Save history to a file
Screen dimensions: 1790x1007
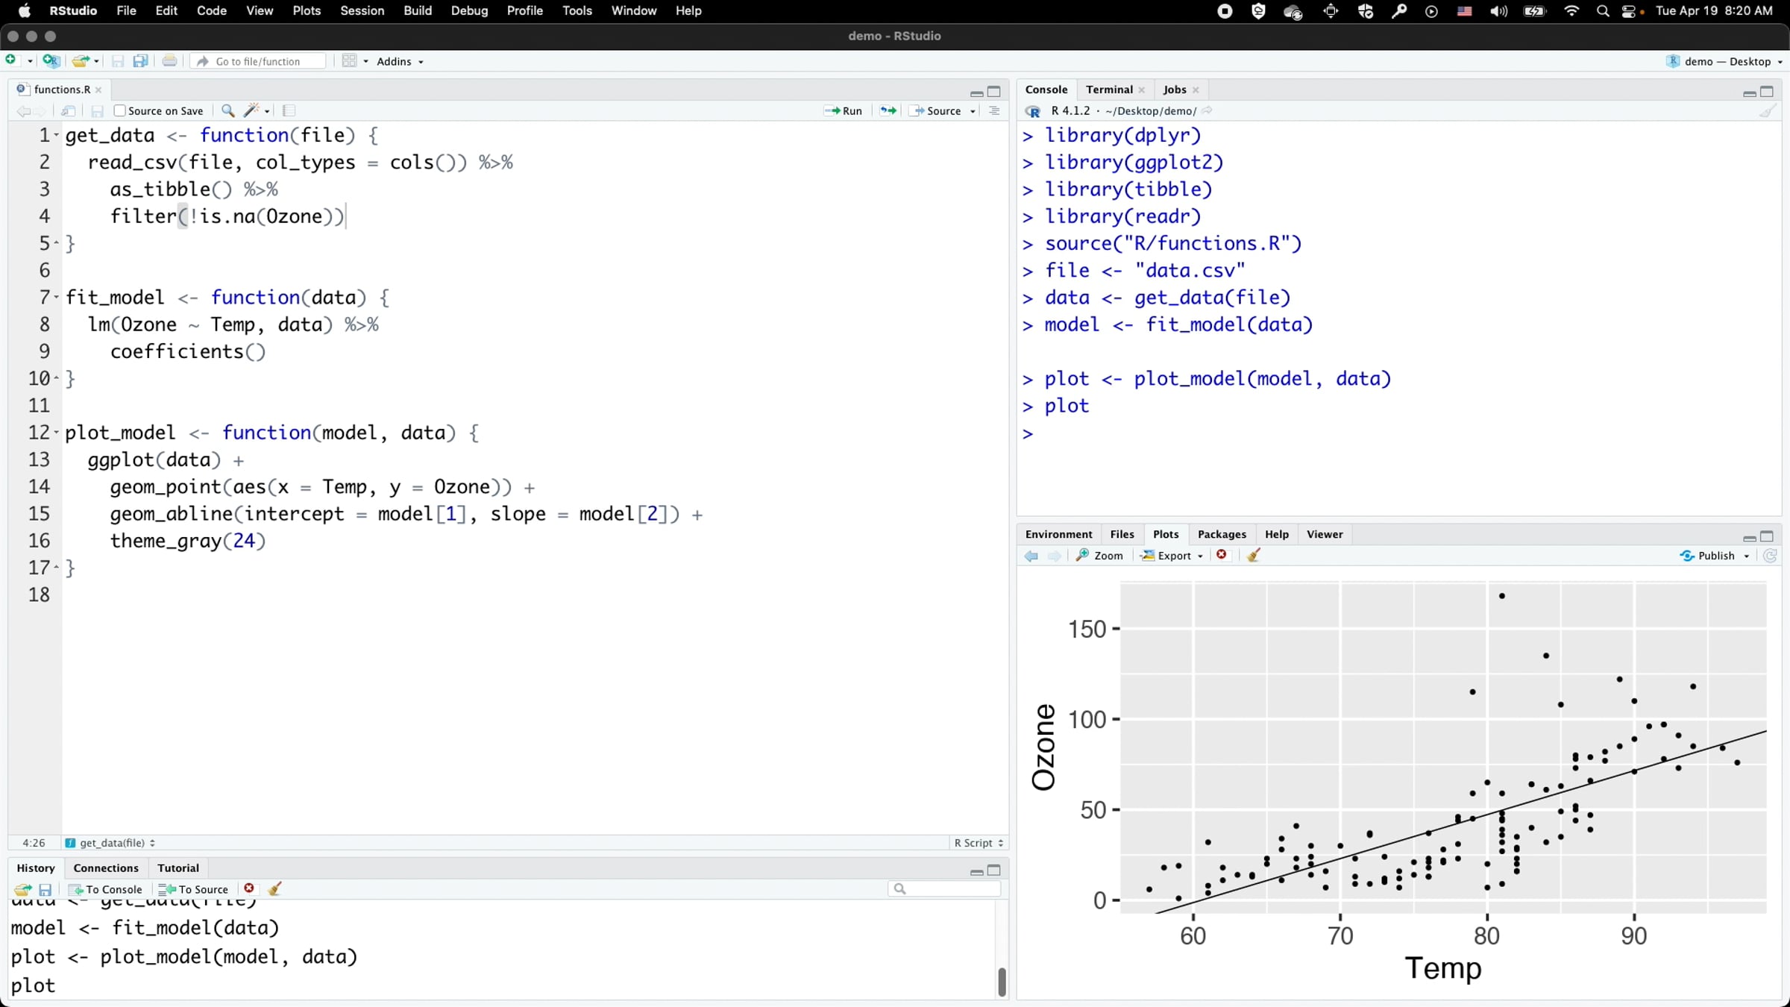[x=45, y=889]
